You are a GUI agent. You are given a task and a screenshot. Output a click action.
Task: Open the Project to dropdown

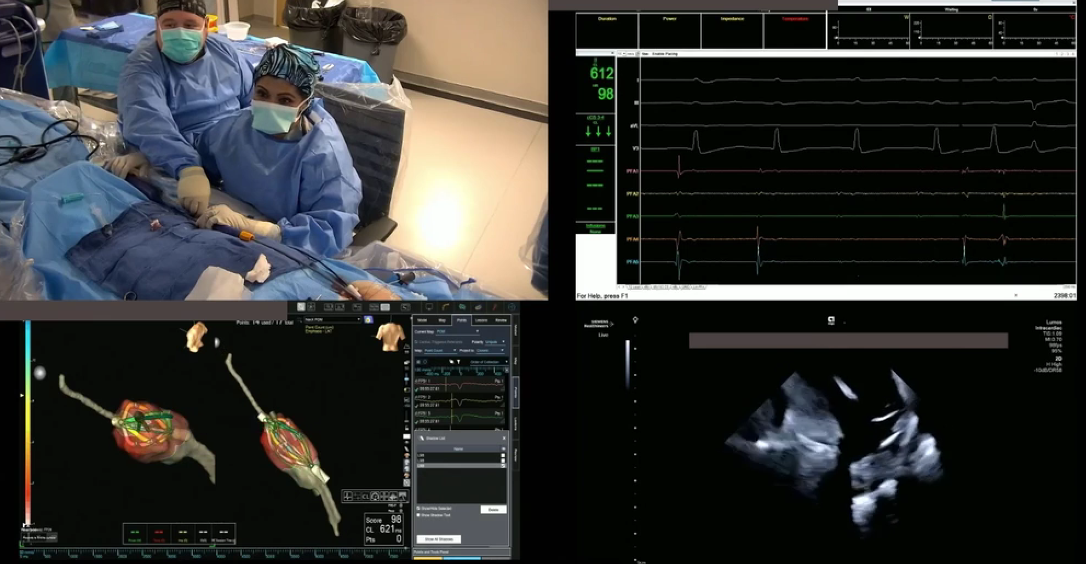tap(498, 350)
